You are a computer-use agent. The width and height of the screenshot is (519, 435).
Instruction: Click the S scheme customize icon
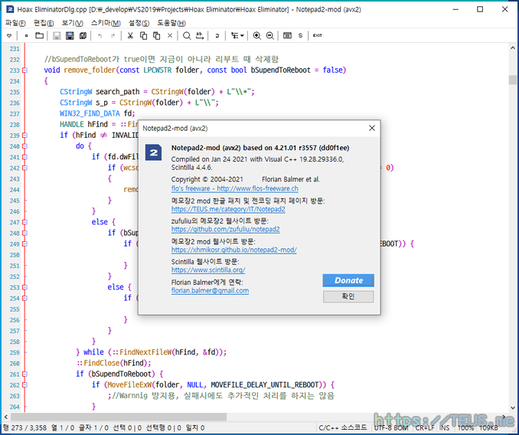tap(300, 35)
